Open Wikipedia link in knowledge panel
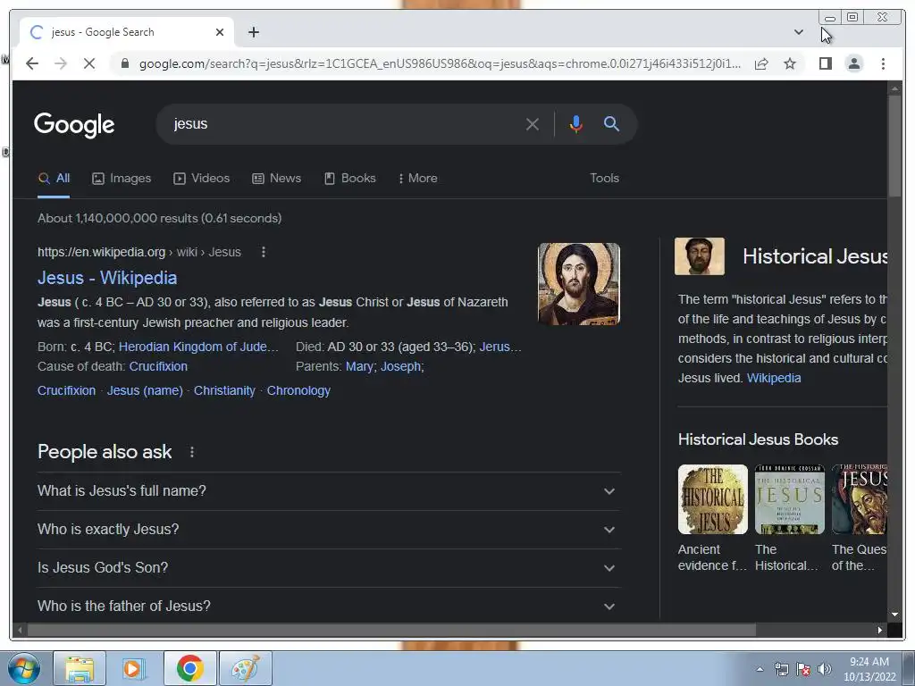 774,378
